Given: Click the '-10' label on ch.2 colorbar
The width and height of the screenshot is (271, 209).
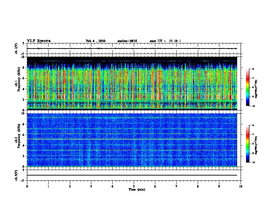Looking at the screenshot, I should [253, 162].
